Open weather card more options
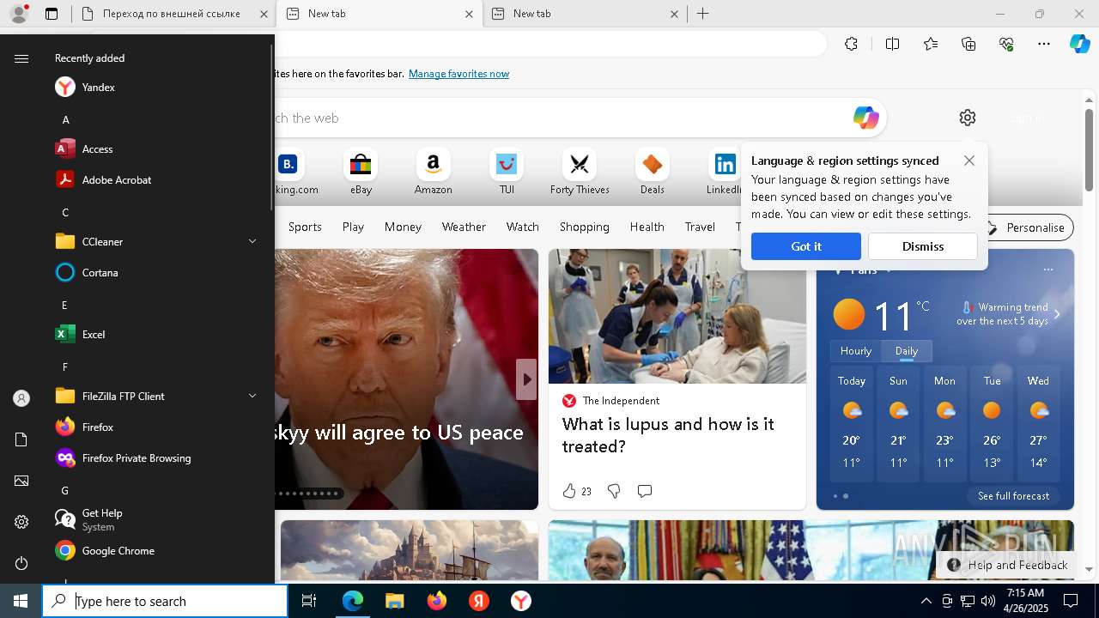 pyautogui.click(x=1047, y=270)
